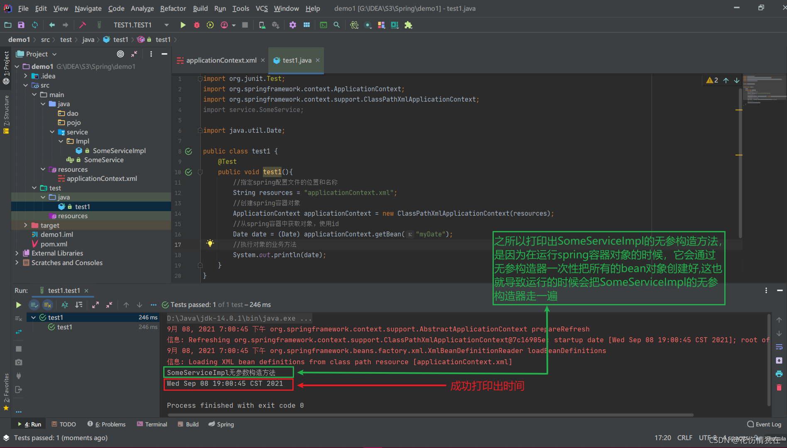Open Project panel options three-dot icon

click(151, 54)
